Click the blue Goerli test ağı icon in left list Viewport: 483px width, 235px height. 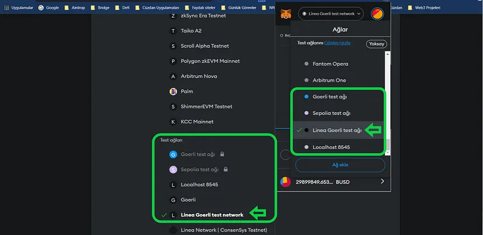pyautogui.click(x=173, y=154)
